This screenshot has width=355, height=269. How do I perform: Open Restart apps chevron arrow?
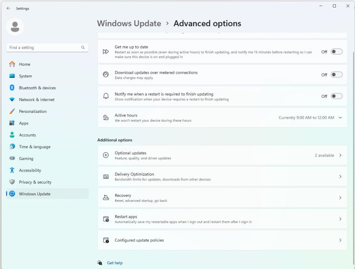coord(340,219)
